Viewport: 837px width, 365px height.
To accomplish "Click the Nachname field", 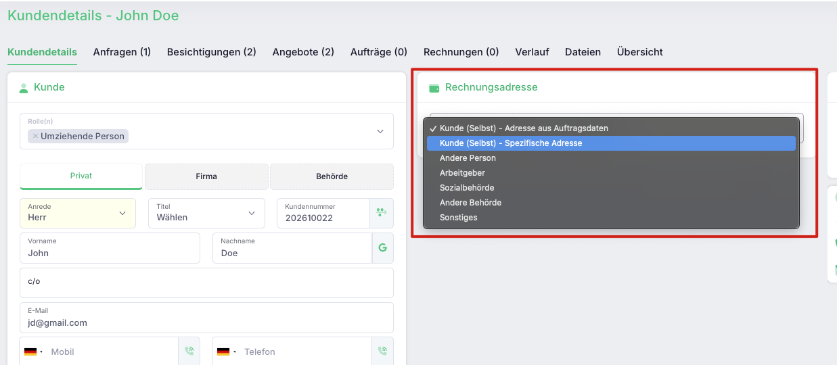I will click(292, 248).
